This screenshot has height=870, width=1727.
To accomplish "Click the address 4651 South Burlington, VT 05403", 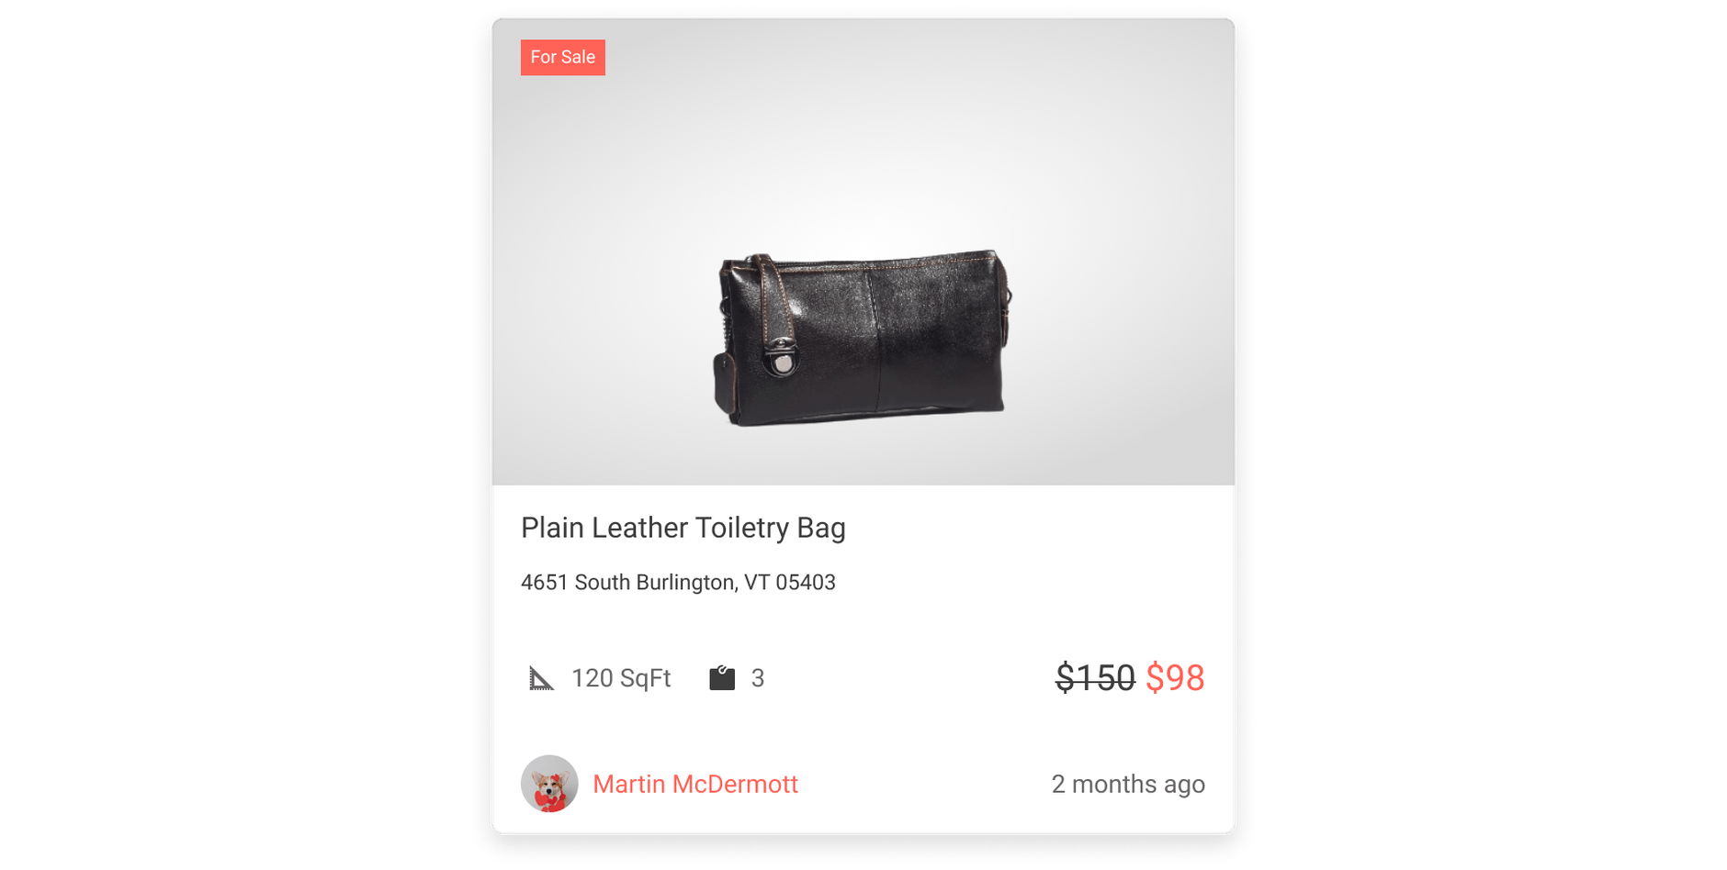I will pos(678,583).
